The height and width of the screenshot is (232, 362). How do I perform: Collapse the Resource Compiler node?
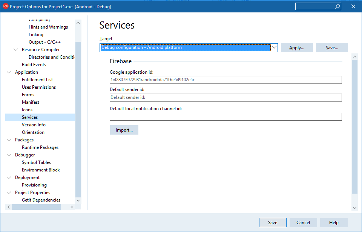pos(16,50)
